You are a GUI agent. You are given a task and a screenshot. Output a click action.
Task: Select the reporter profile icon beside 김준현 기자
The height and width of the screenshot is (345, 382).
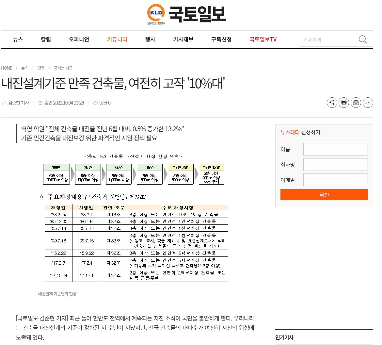(x=4, y=103)
